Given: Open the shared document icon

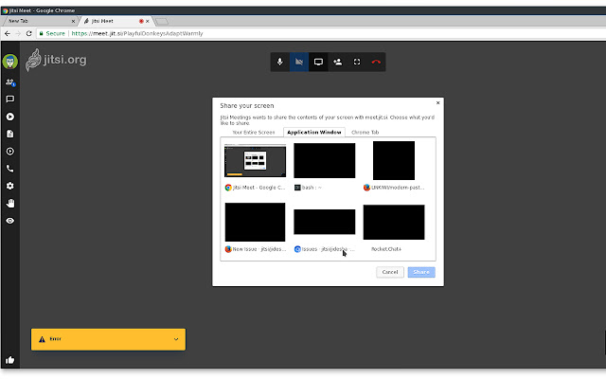Looking at the screenshot, I should pyautogui.click(x=10, y=134).
